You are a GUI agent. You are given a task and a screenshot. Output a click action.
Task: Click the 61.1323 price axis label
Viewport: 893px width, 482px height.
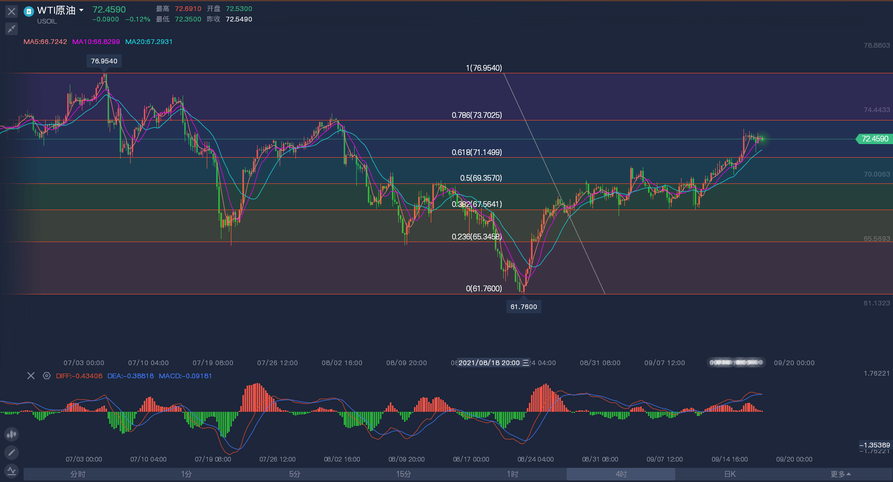(x=877, y=303)
